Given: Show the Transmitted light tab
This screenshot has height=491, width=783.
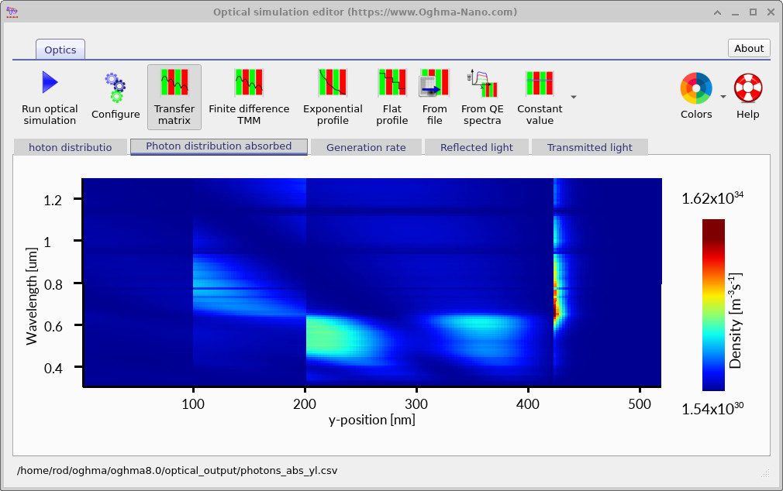Looking at the screenshot, I should point(590,147).
